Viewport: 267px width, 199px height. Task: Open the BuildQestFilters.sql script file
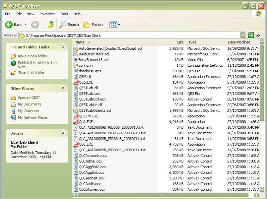[92, 54]
